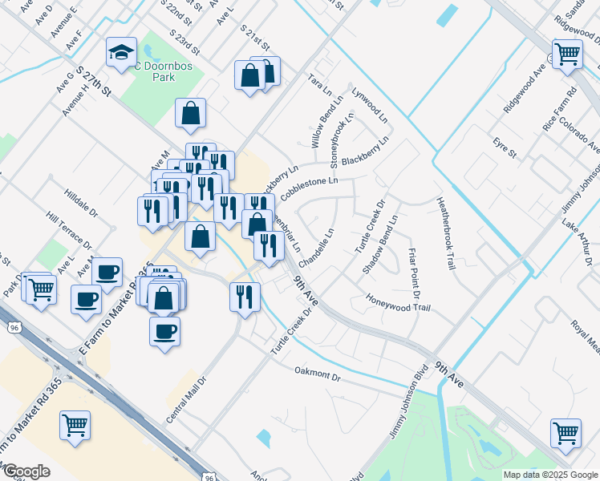Select shopping bag marker near S 21st St
Viewport: 600px width, 481px height.
coord(250,76)
